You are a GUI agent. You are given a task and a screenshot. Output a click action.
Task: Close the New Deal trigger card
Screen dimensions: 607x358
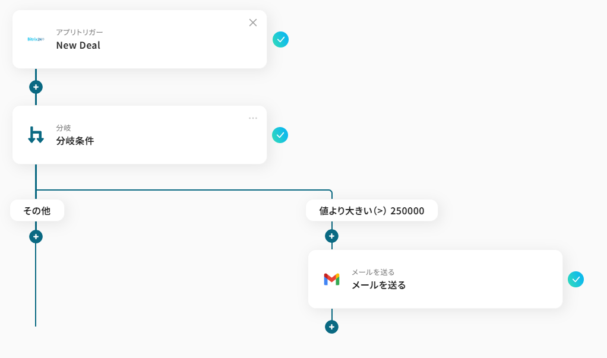[253, 23]
